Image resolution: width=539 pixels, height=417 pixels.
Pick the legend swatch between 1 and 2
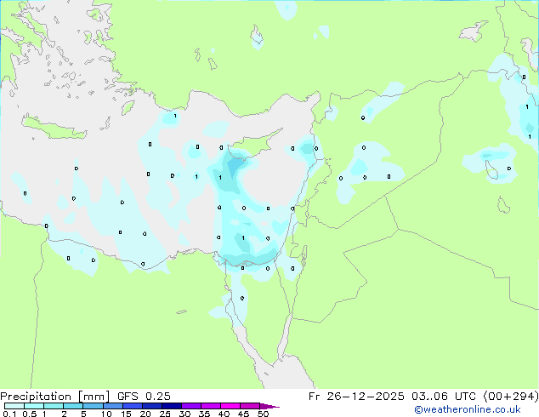[54, 406]
